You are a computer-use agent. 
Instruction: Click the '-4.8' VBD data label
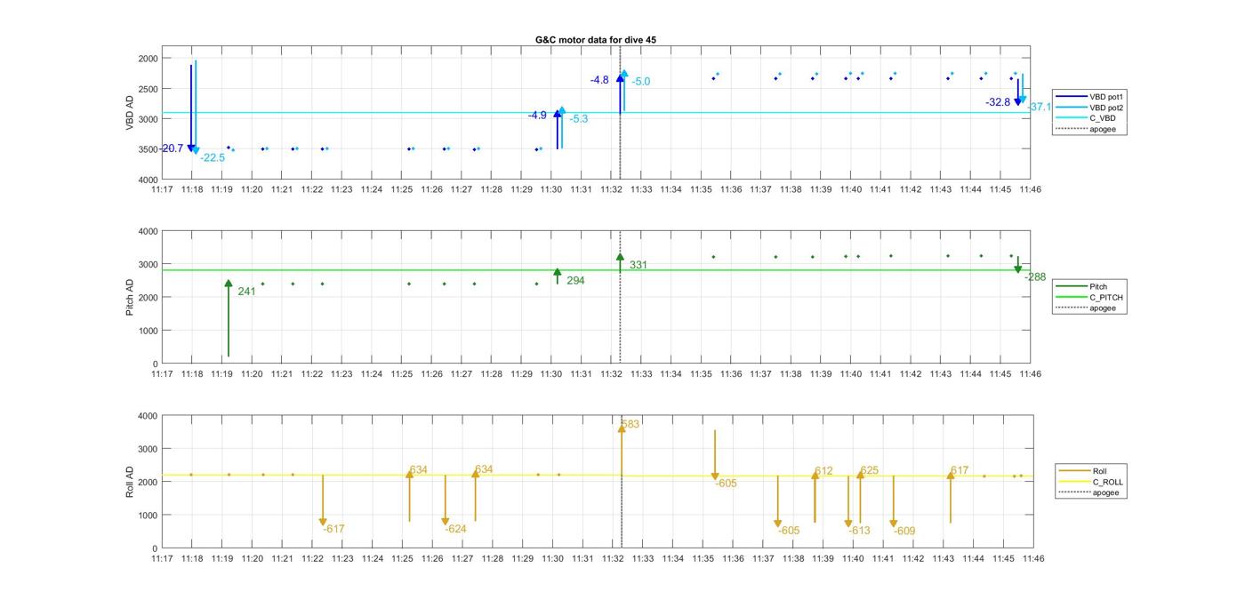(x=599, y=80)
